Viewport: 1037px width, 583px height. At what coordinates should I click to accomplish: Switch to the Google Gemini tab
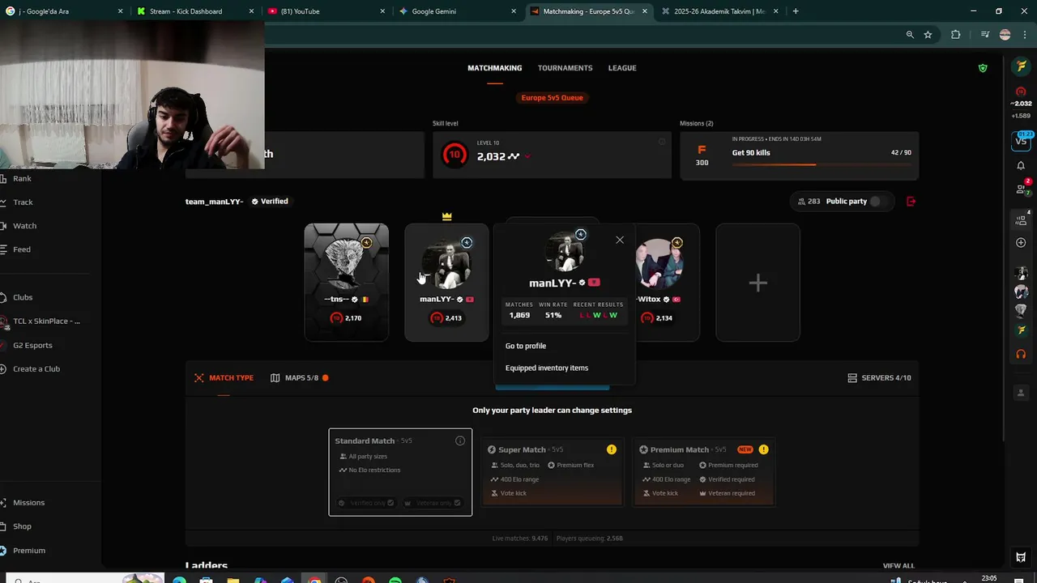point(457,11)
